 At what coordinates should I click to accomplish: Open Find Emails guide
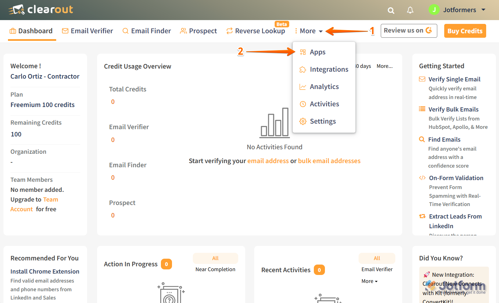click(444, 140)
